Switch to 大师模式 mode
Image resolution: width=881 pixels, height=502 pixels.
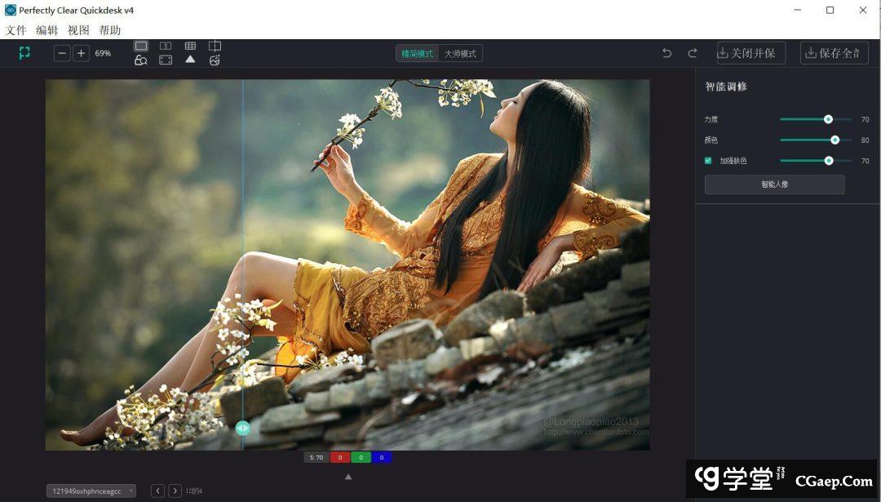point(460,54)
